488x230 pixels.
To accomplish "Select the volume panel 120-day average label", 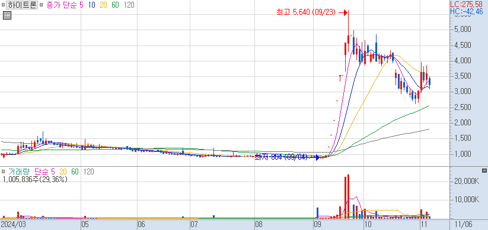I will 89,171.
